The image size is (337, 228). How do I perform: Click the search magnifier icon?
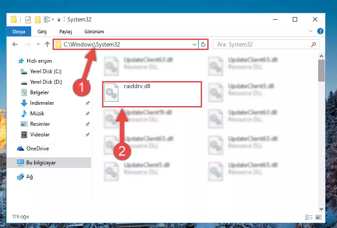(313, 45)
